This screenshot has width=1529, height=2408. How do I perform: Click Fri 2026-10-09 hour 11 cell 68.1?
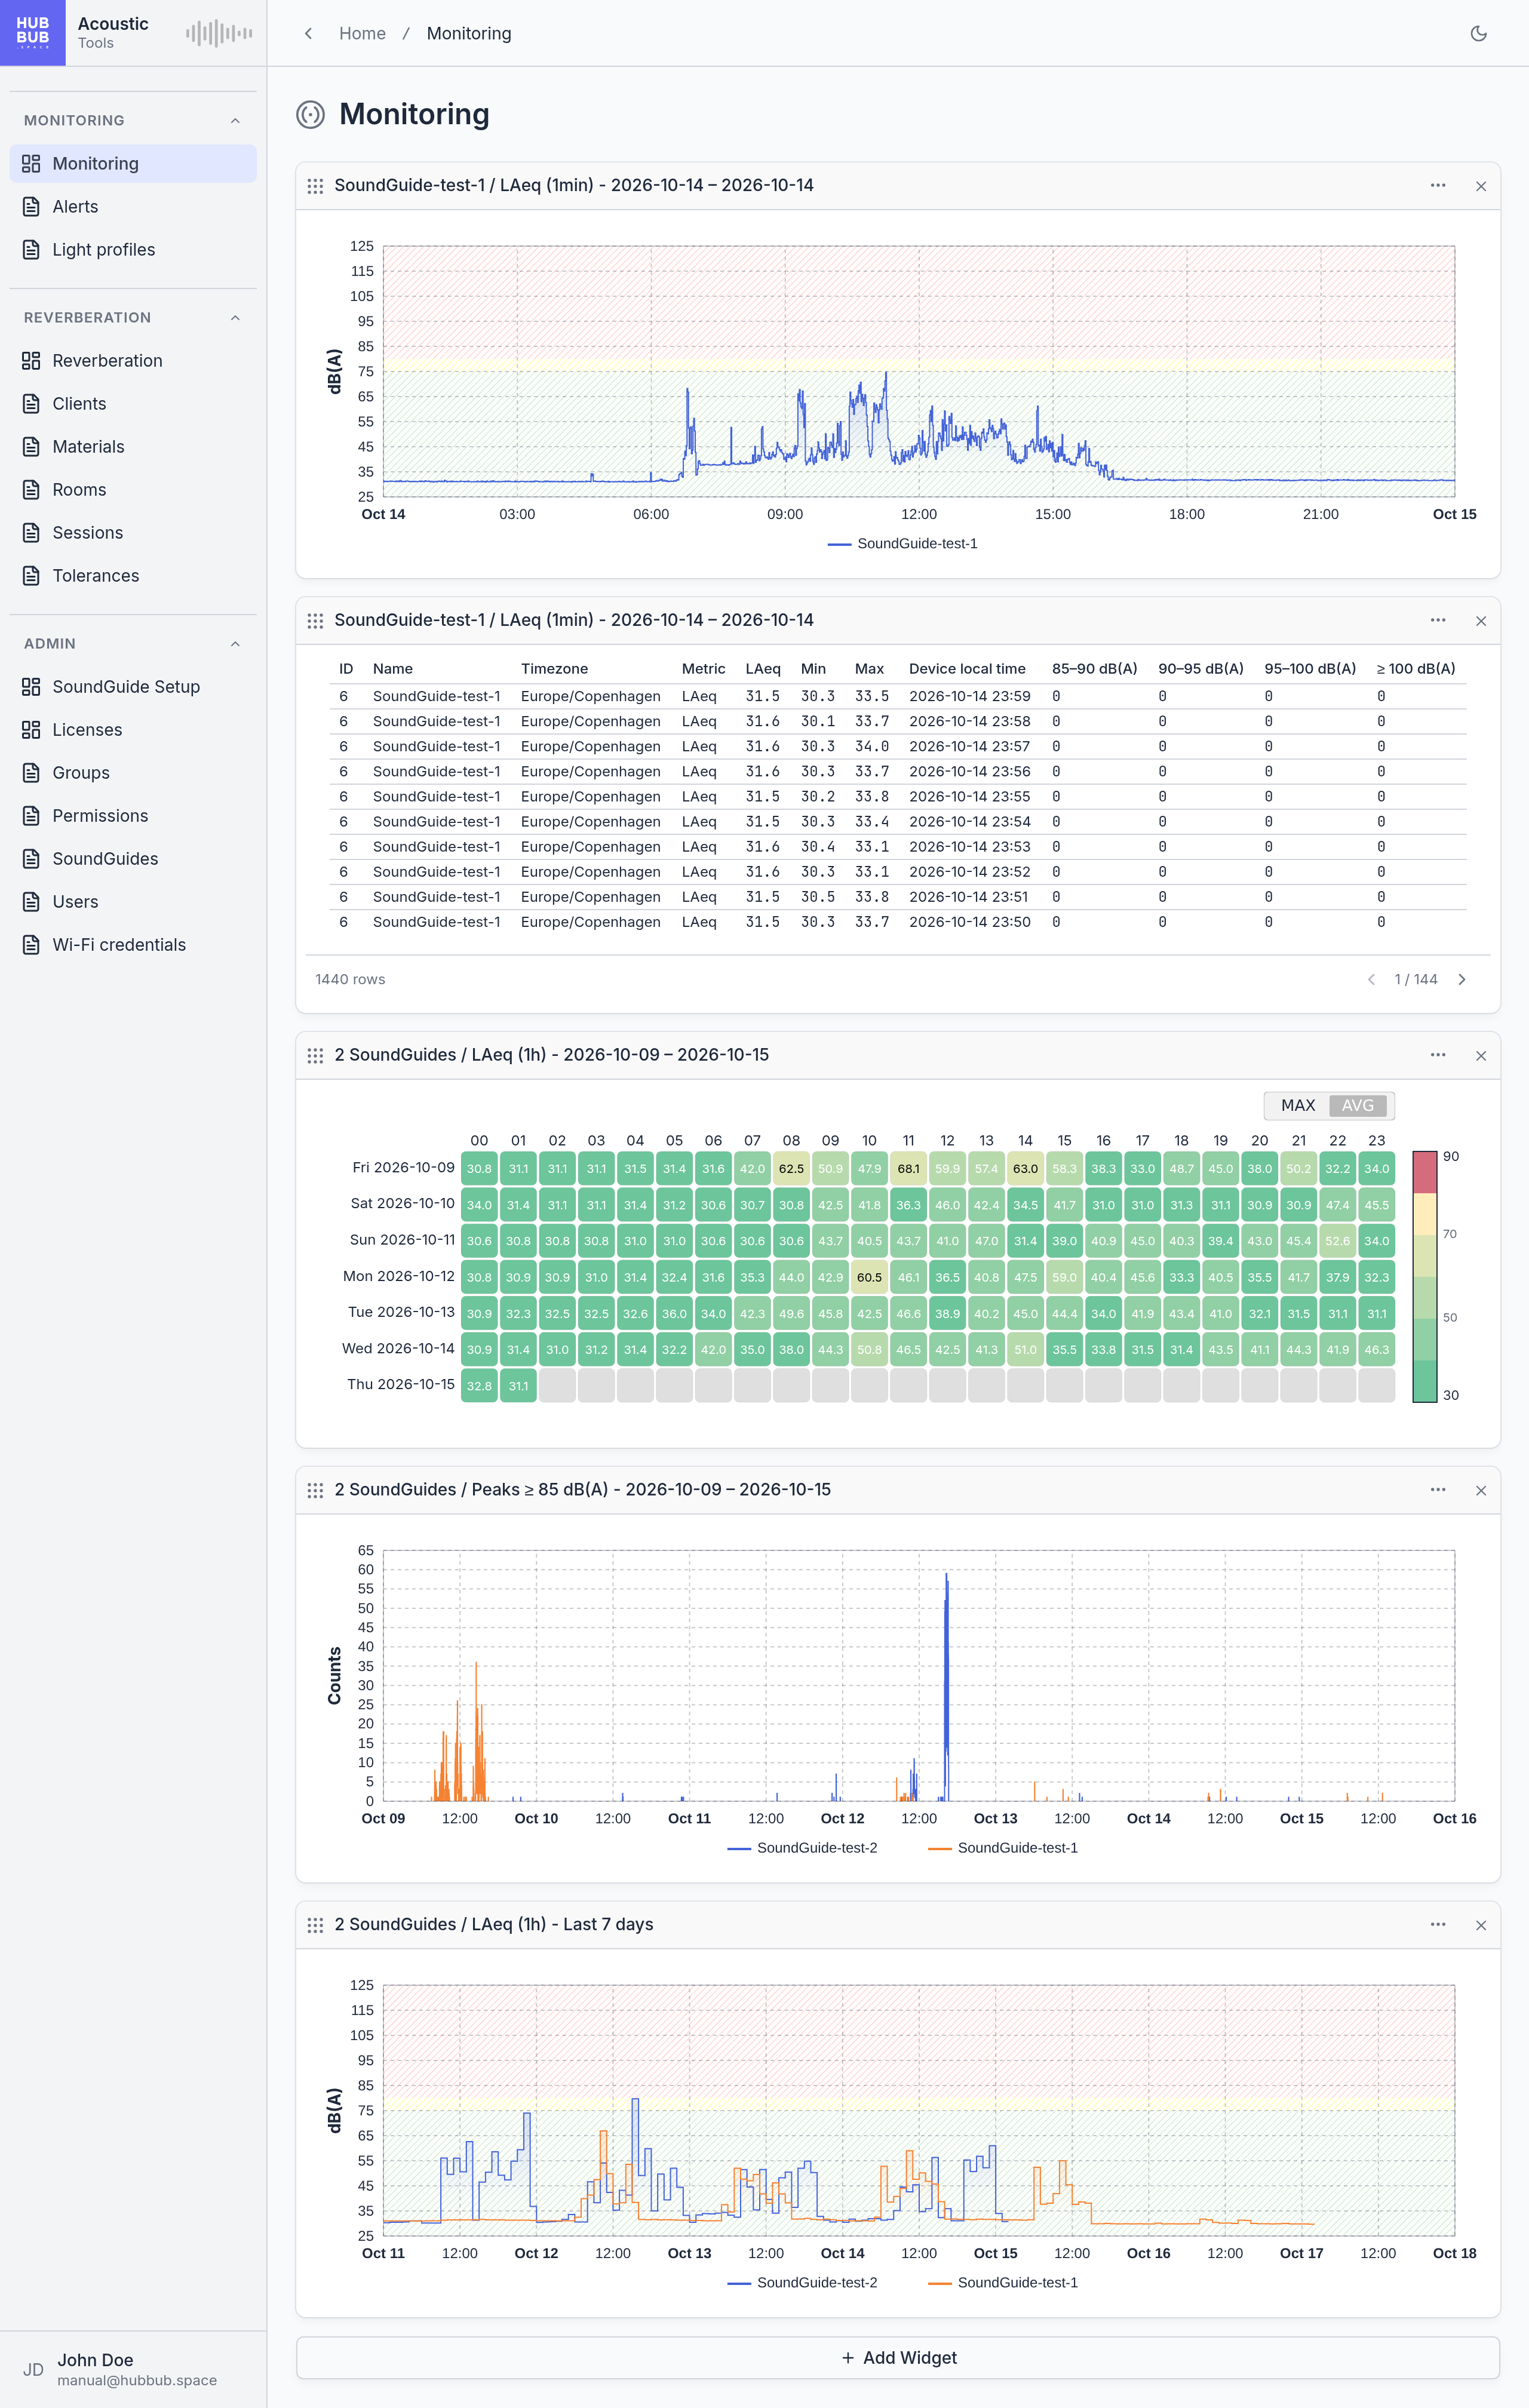[x=908, y=1168]
